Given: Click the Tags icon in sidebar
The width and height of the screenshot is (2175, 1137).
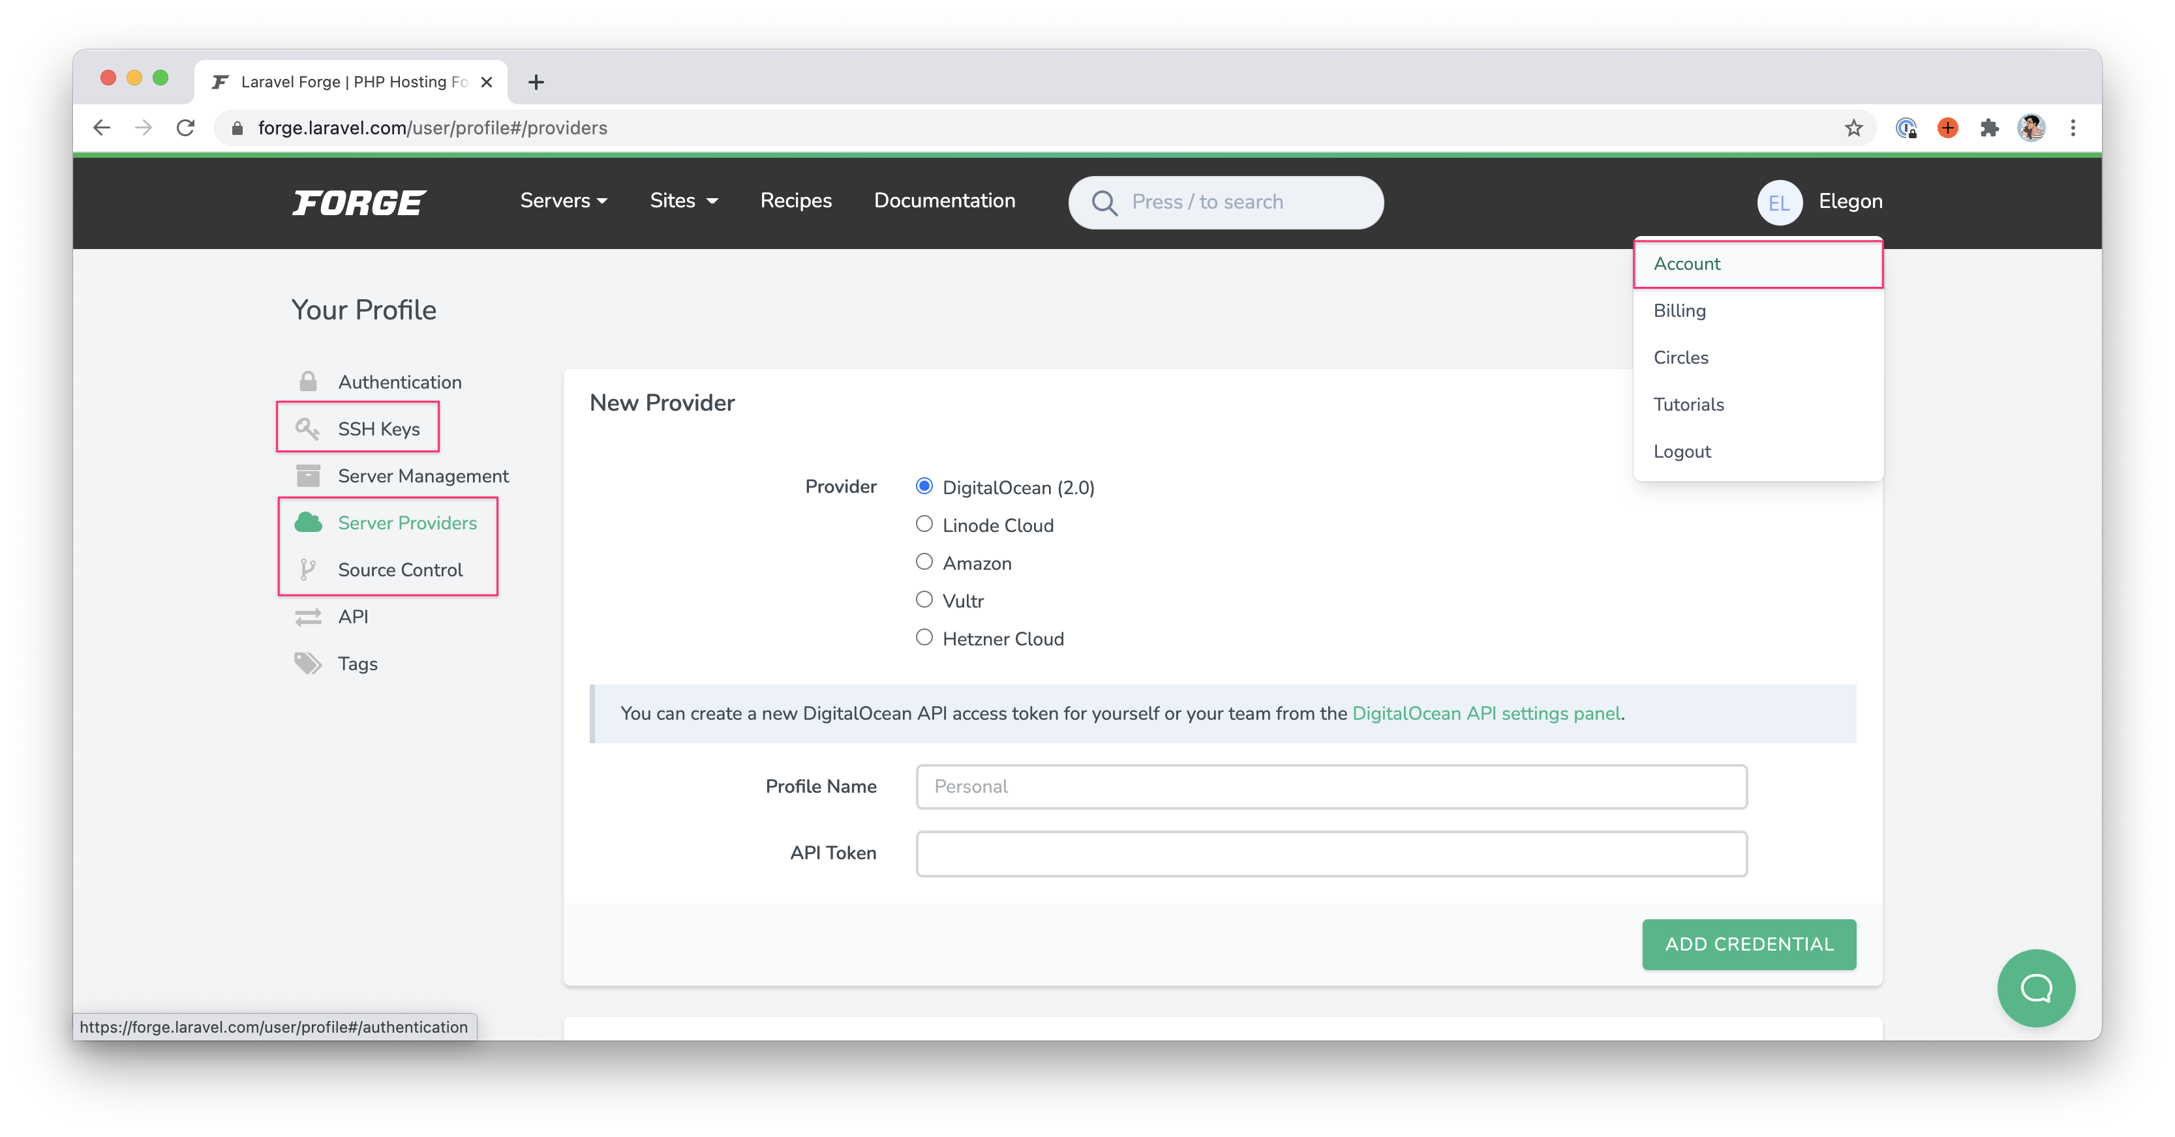Looking at the screenshot, I should (307, 662).
